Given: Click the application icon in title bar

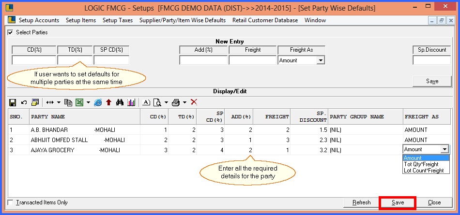Looking at the screenshot, I should tap(10, 7).
